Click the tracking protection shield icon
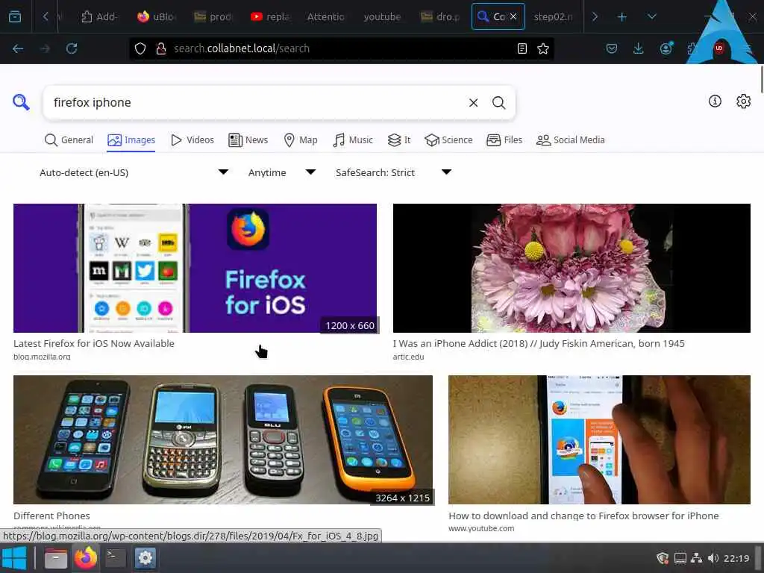The width and height of the screenshot is (764, 573). pos(140,48)
